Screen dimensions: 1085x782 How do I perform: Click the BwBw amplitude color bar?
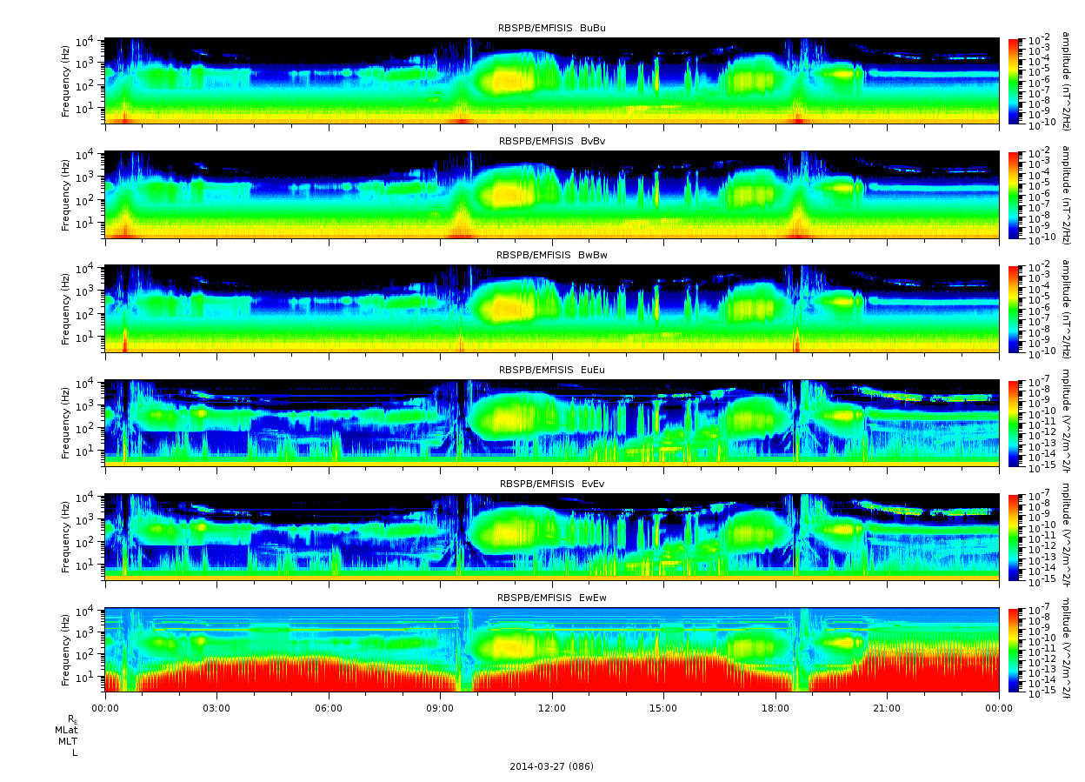[1013, 309]
